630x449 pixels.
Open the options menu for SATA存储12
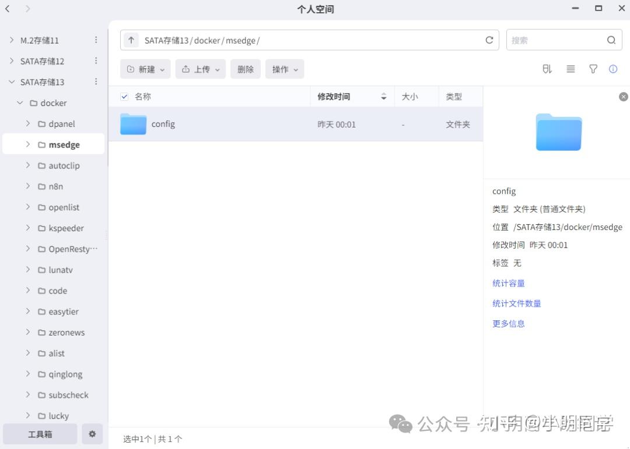(x=96, y=61)
